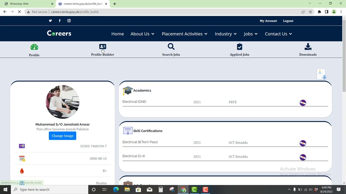Click the Skill Certifications certificate icon

coord(128,131)
